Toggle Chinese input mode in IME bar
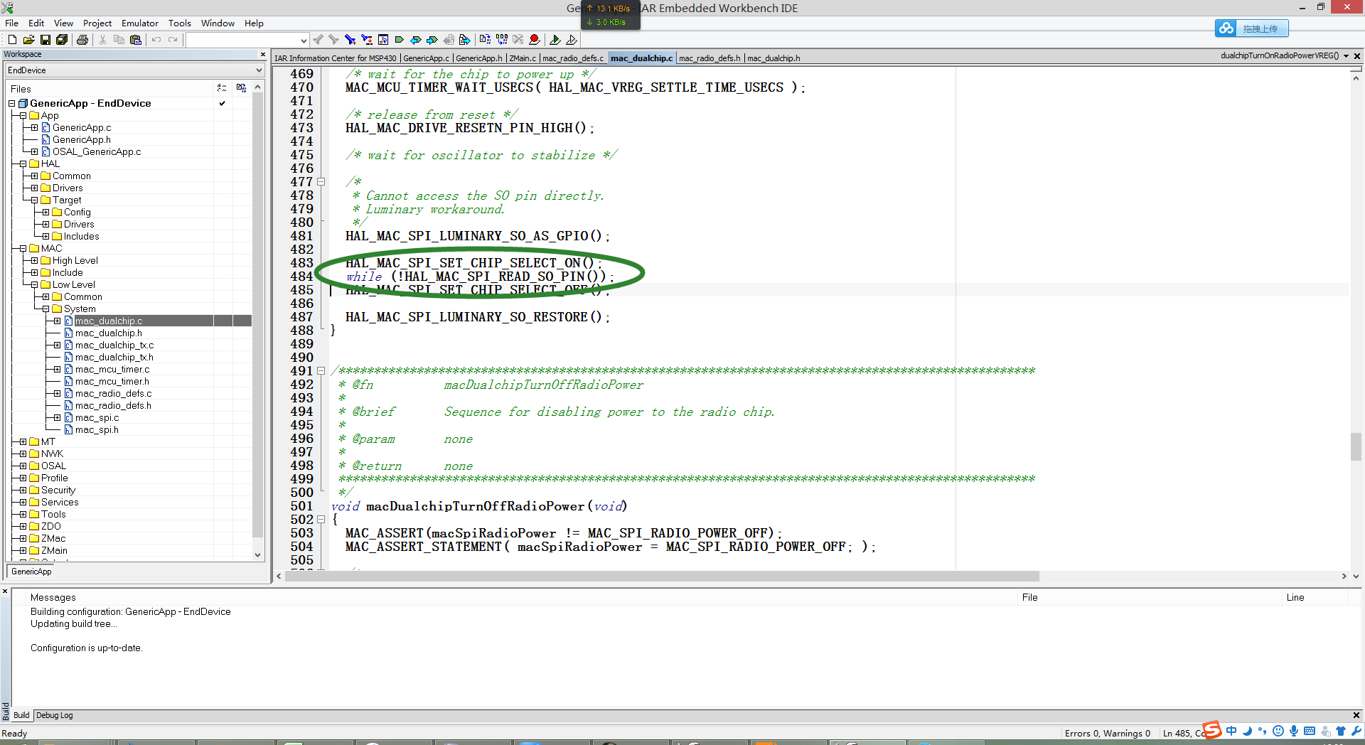 [1231, 731]
